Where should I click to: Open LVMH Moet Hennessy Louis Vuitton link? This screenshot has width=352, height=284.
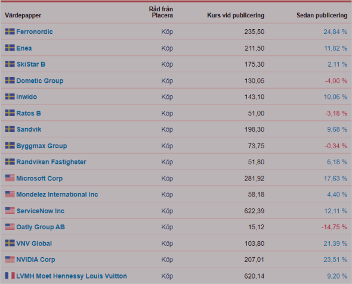tap(72, 276)
